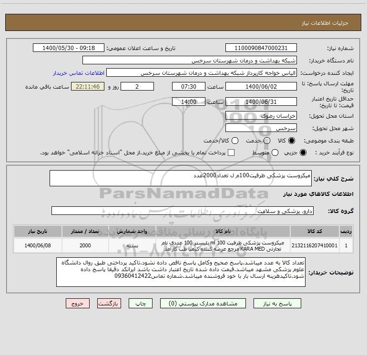
Task: Select the جزیی purchase type radio
Action: click(x=303, y=152)
